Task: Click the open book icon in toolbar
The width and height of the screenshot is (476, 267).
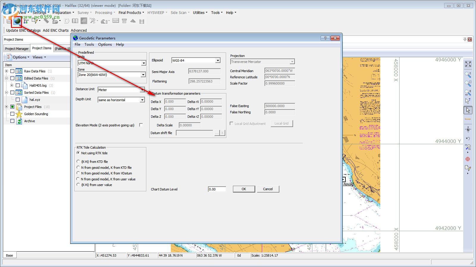Action: [x=75, y=21]
